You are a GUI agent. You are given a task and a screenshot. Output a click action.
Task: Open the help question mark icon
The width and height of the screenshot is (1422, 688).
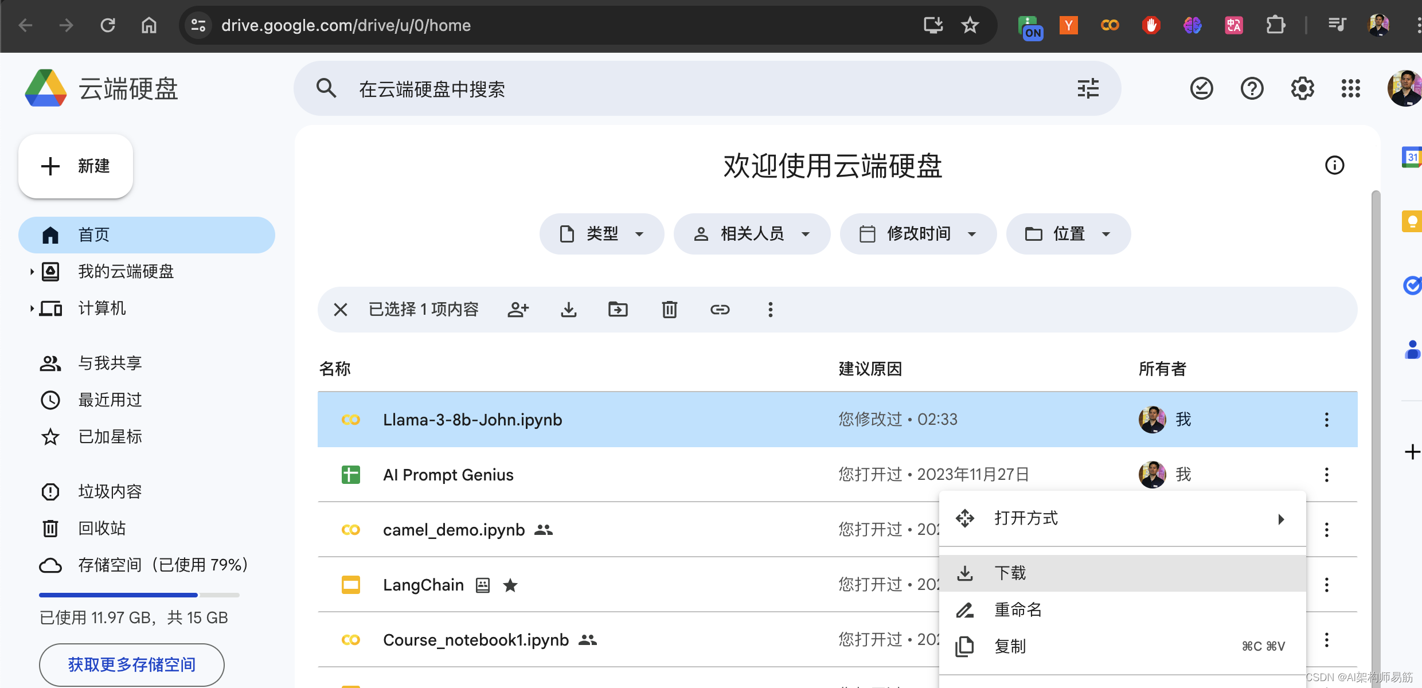tap(1252, 88)
